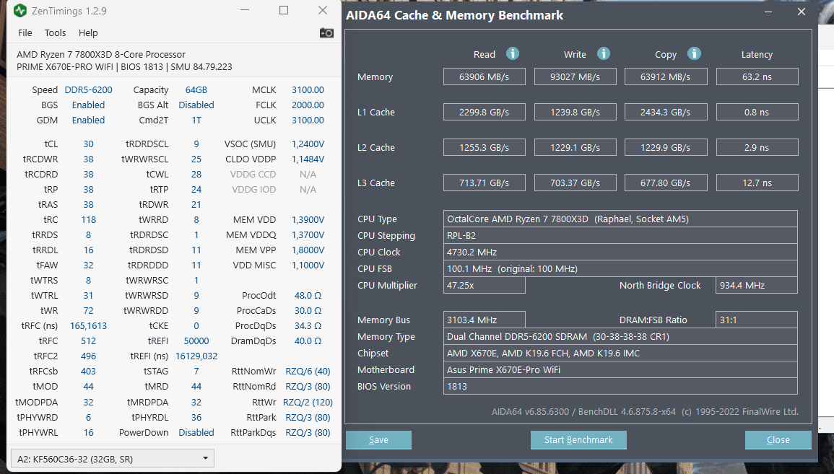Click the Cmd2T value 1T
This screenshot has height=474, width=834.
(196, 120)
